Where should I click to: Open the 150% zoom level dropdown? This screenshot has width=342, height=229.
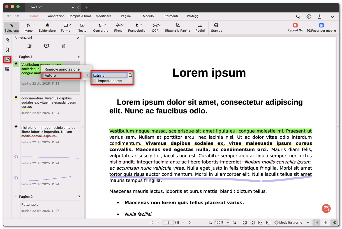tap(222, 223)
